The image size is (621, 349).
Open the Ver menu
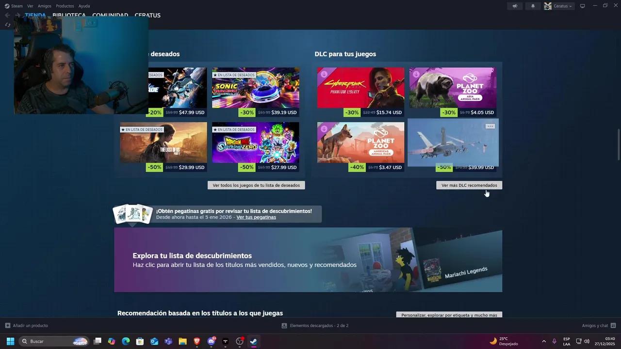coord(30,6)
